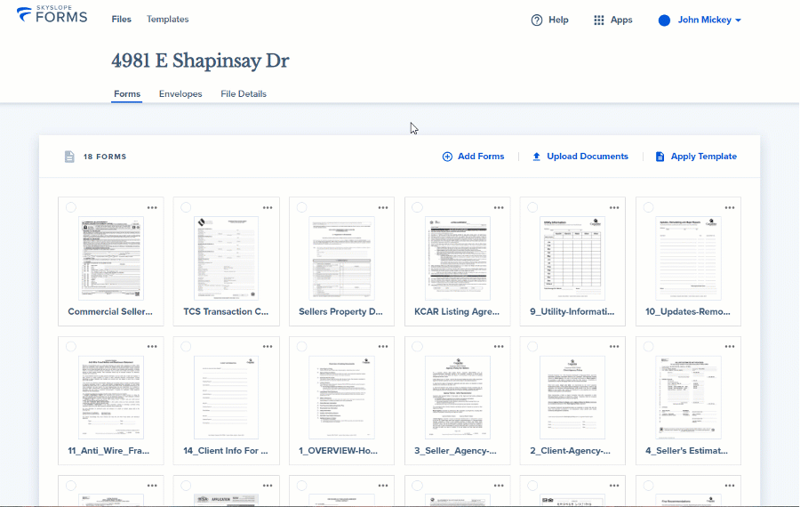Select the 14_Client Info form checkbox
800x507 pixels.
click(x=187, y=347)
